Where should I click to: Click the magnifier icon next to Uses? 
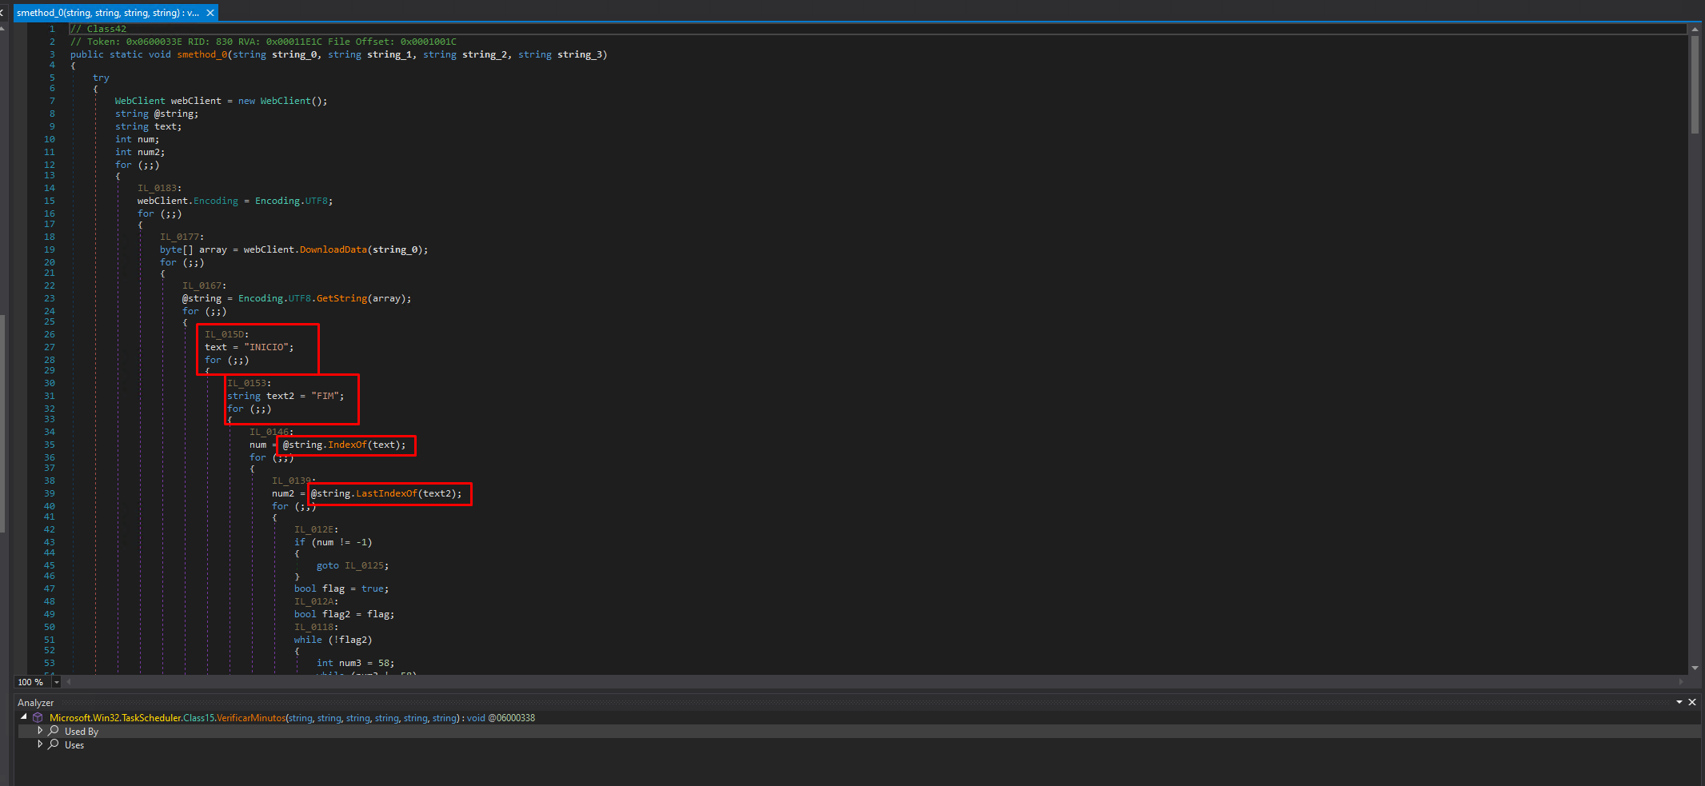point(54,744)
